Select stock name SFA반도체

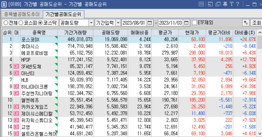pyautogui.click(x=31, y=66)
